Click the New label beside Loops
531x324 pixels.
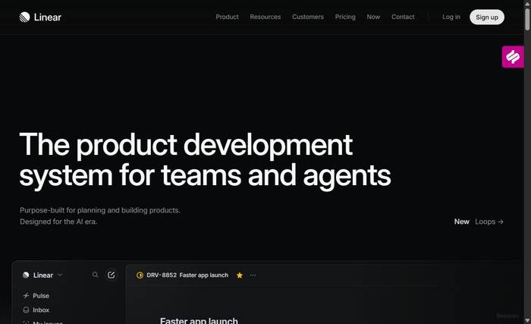click(x=461, y=222)
